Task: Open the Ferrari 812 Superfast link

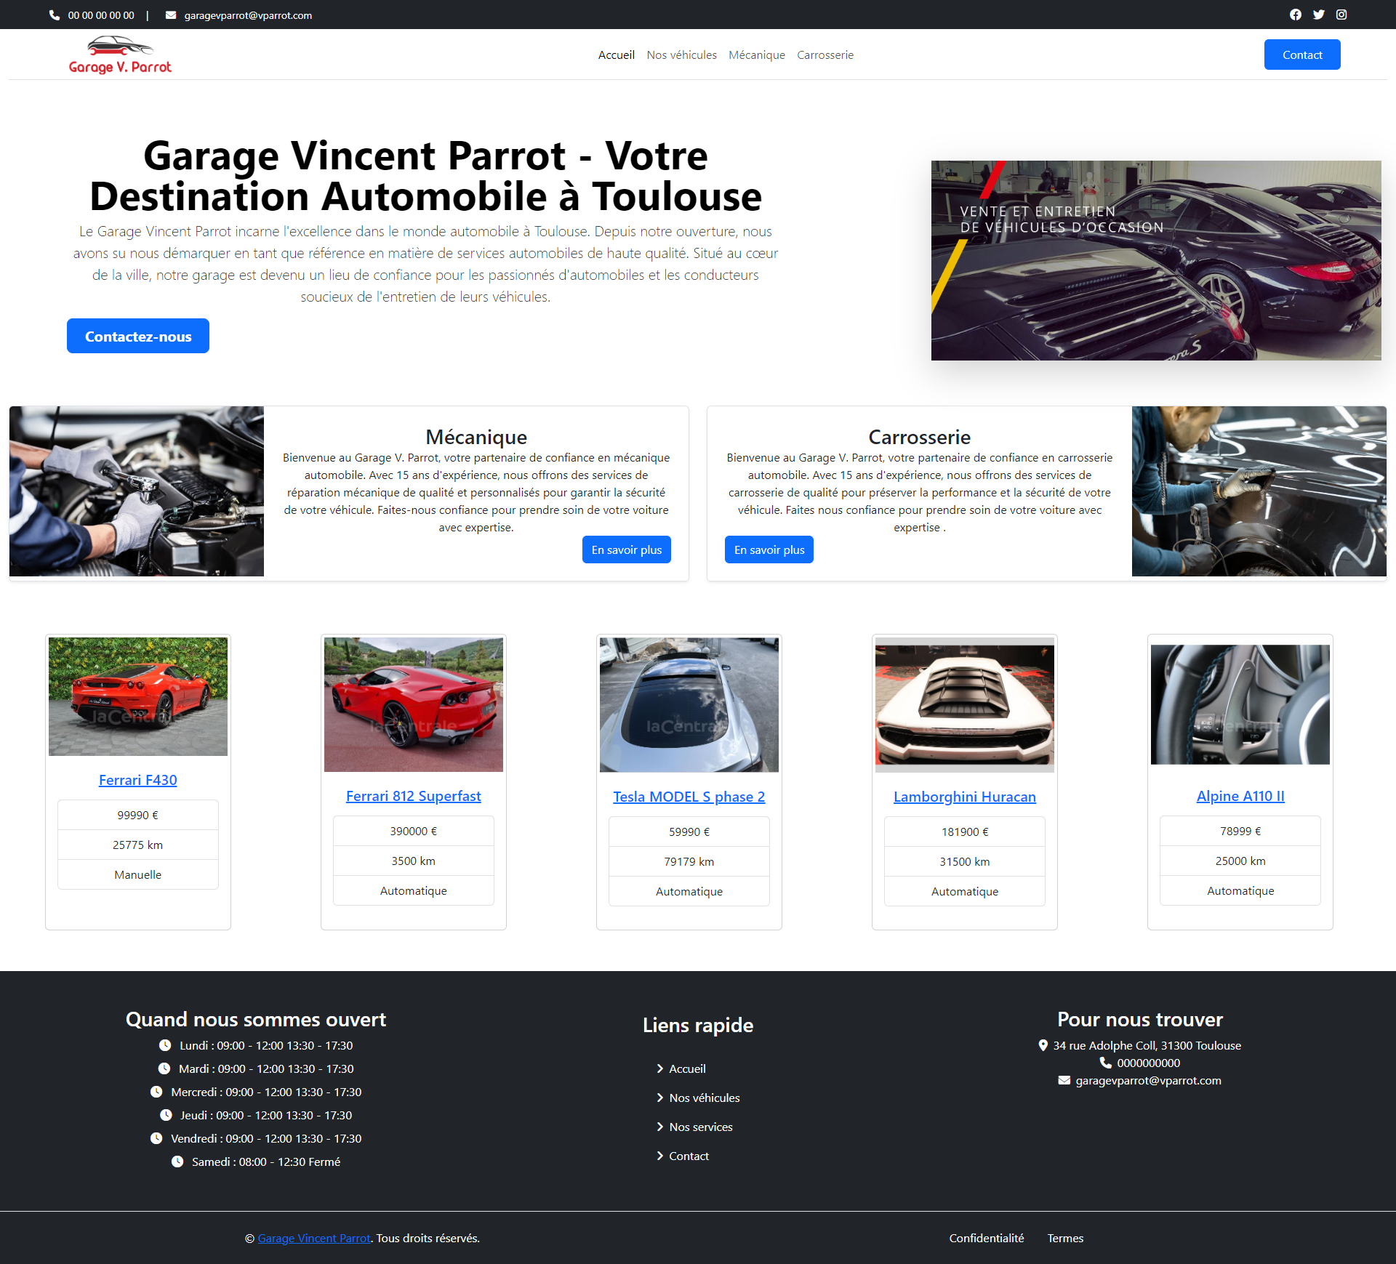Action: pyautogui.click(x=413, y=796)
